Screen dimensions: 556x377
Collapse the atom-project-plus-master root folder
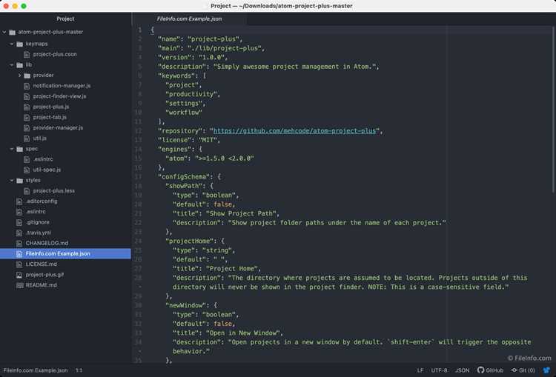click(4, 33)
